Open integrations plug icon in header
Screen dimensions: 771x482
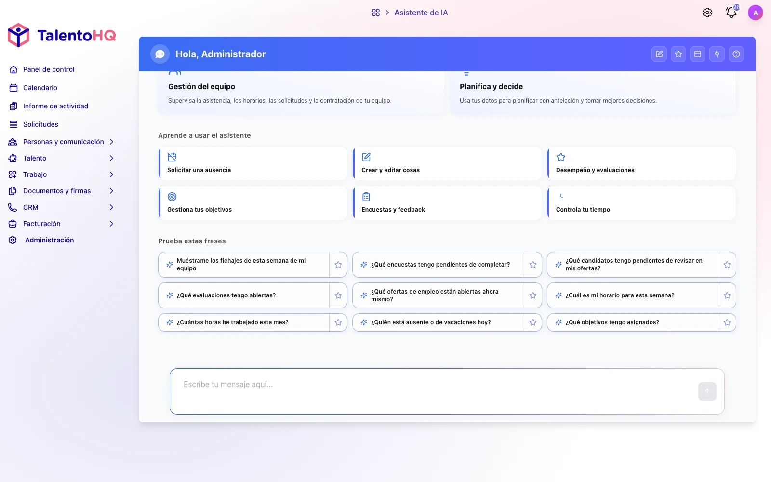tap(717, 54)
